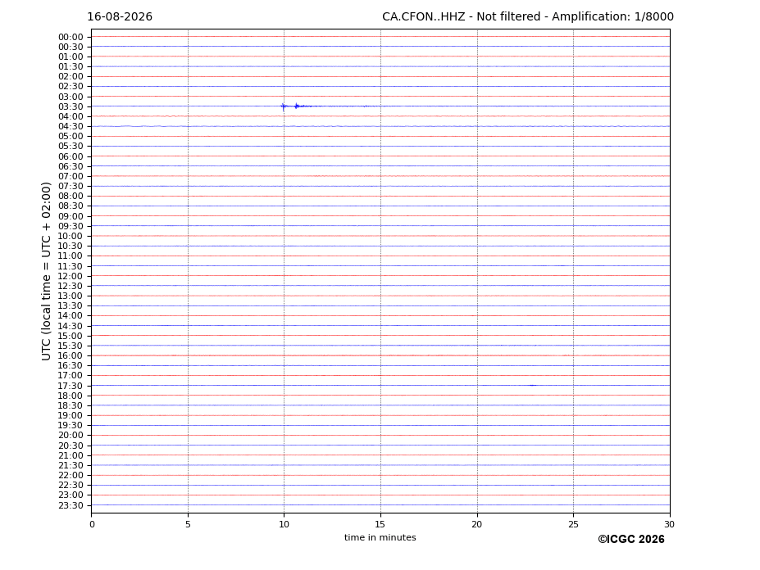Click the 16:30 time row label

click(71, 365)
